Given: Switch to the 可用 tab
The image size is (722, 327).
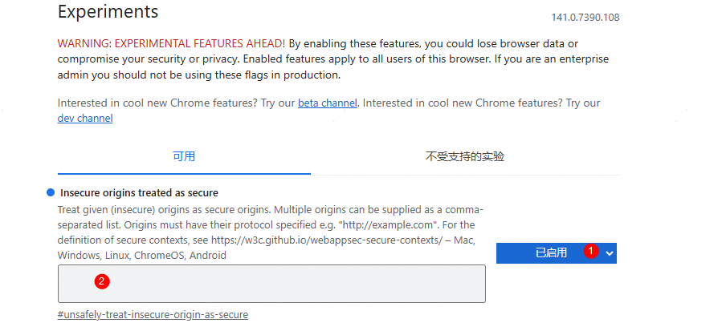Looking at the screenshot, I should (x=184, y=156).
